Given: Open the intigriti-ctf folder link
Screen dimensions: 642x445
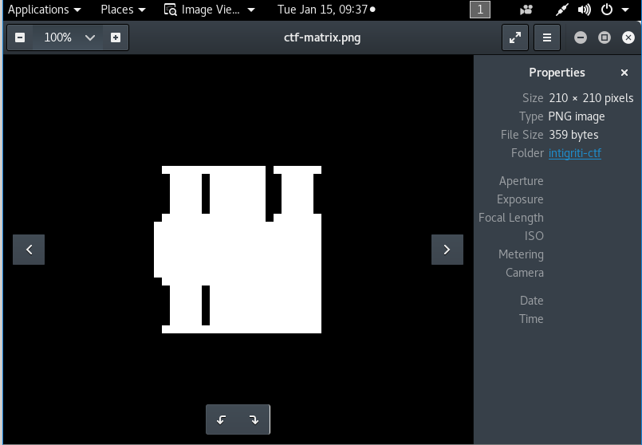Looking at the screenshot, I should pyautogui.click(x=574, y=153).
